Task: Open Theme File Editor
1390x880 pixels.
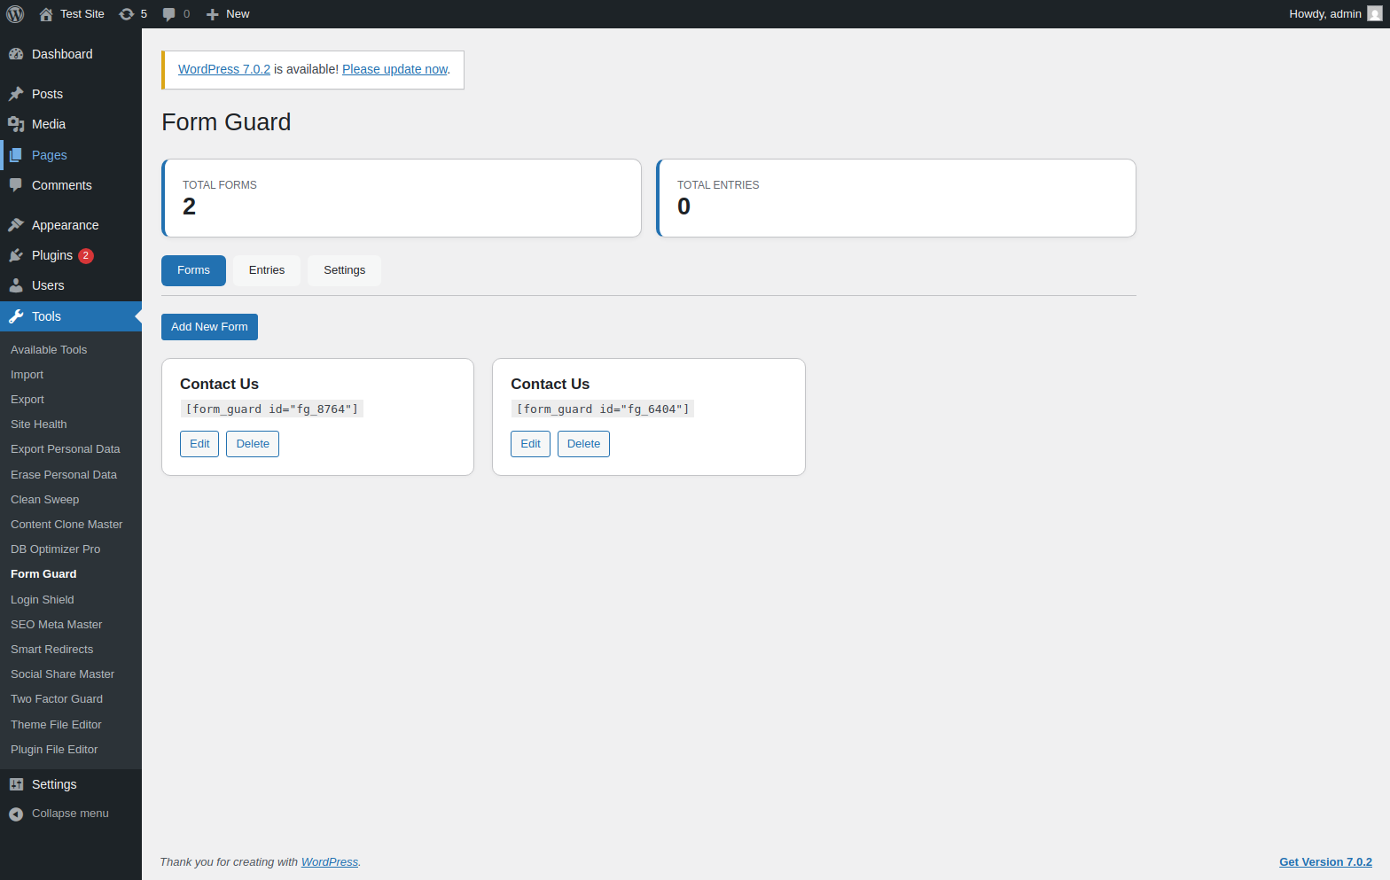Action: coord(57,725)
